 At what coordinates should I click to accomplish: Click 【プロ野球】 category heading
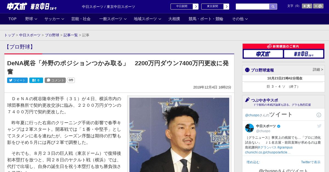[x=20, y=47]
